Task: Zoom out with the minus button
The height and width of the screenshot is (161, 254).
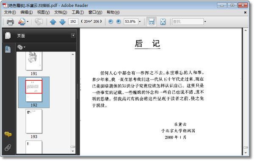Action: tap(110, 22)
